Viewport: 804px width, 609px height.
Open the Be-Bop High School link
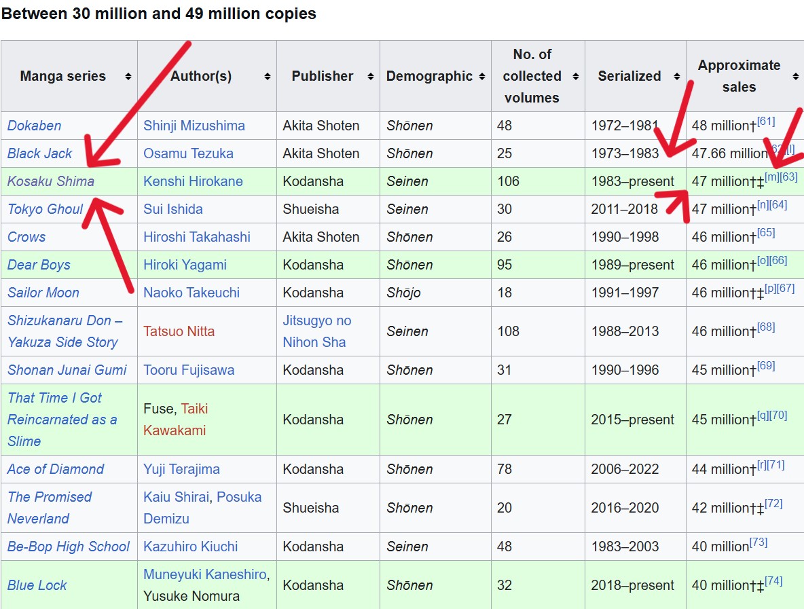68,547
